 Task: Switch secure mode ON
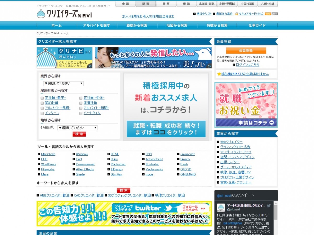tap(268, 14)
